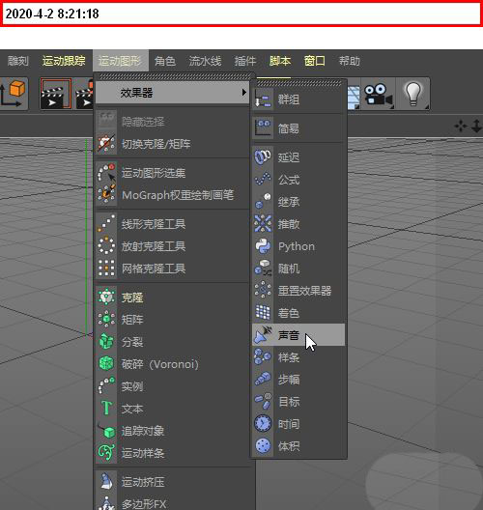Open the 雕刻 (Sculpt) menu

tap(18, 61)
